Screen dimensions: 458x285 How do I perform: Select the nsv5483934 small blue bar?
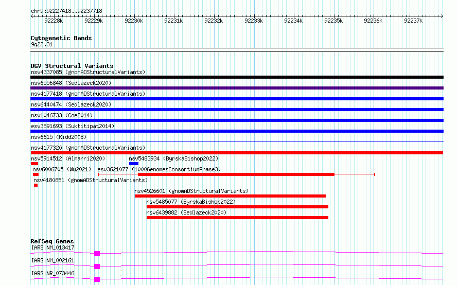[134, 164]
